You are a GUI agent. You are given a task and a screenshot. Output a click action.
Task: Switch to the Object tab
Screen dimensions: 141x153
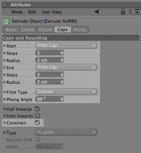pos(45,29)
